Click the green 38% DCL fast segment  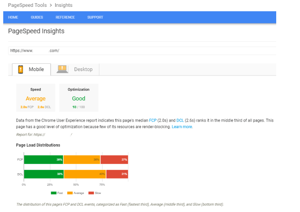44,174
